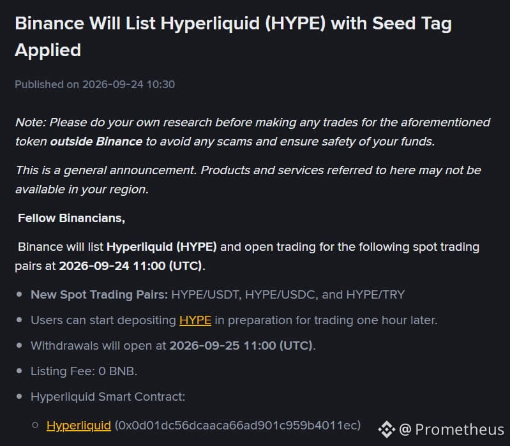Click the bold 'Hyperliquid (HYPE)' in the listing sentence
The width and height of the screenshot is (510, 446).
[x=161, y=247]
